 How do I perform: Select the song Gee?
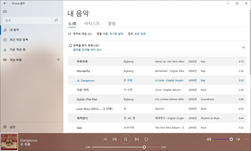[157, 128]
